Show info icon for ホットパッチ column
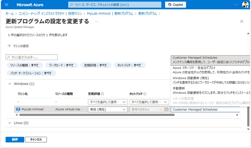This screenshot has width=251, height=148. point(145,94)
